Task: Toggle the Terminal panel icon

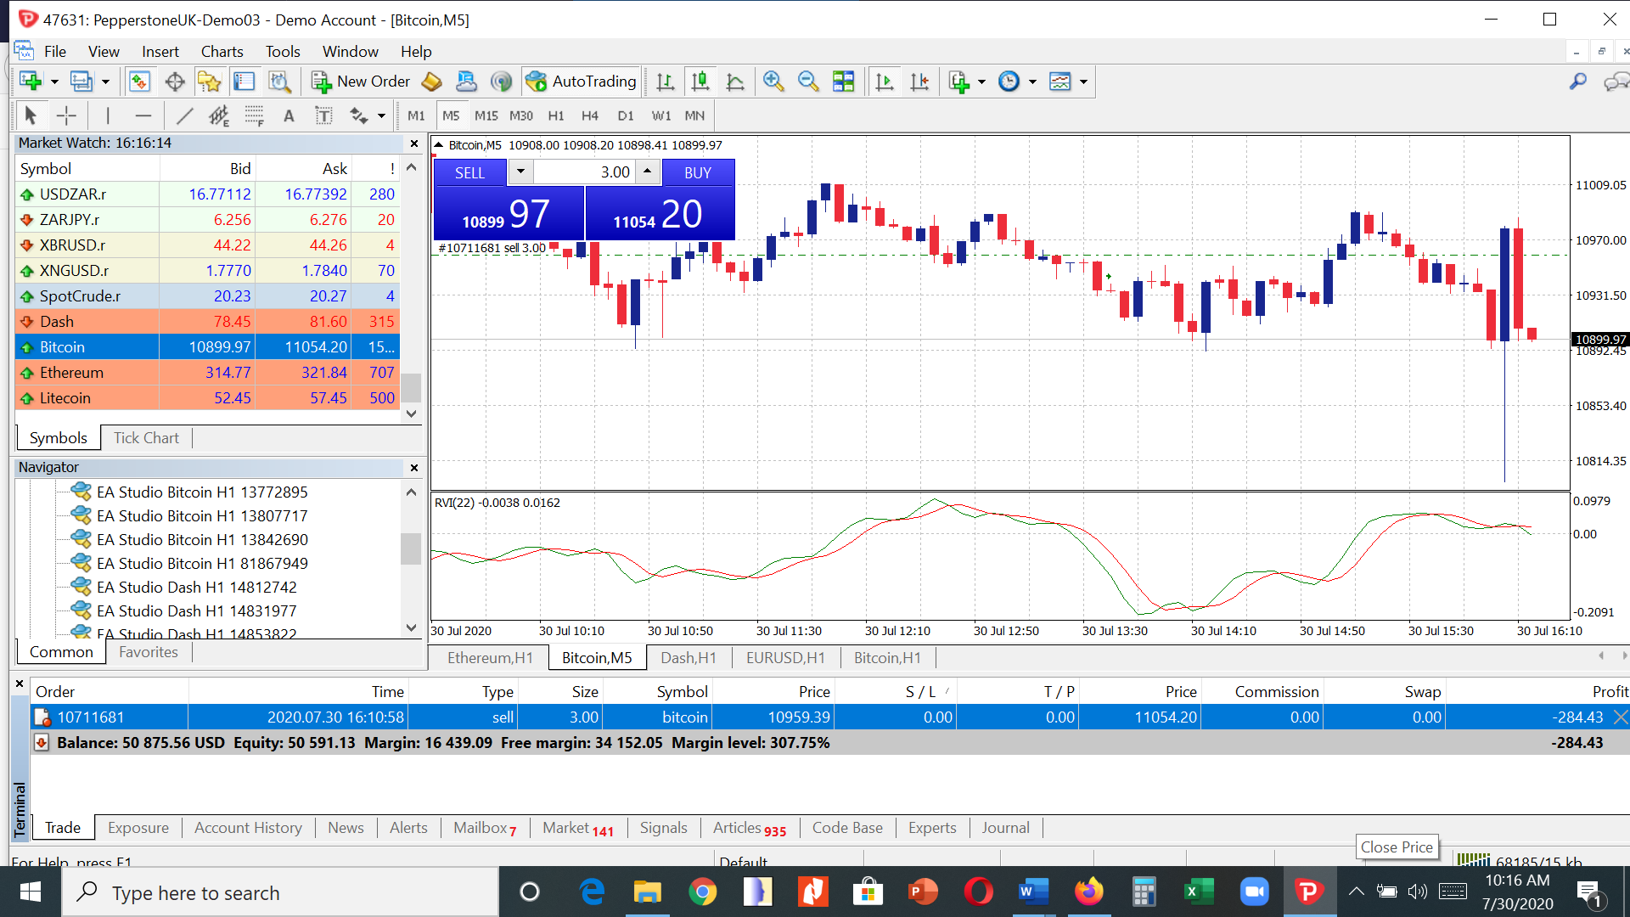Action: pos(244,82)
